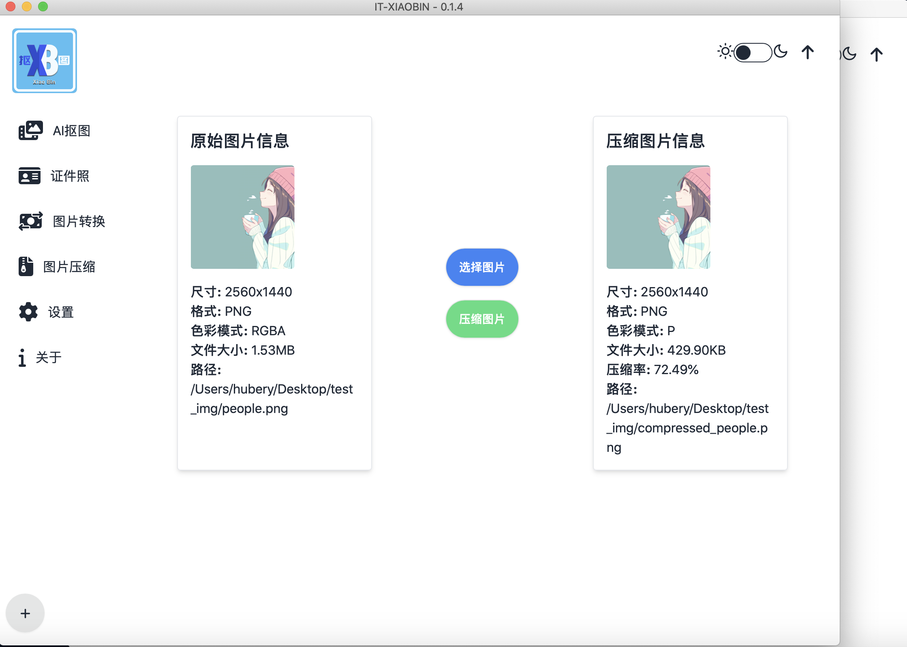The width and height of the screenshot is (907, 647).
Task: Click the 文件大小: 1.53MB text
Action: coord(243,350)
